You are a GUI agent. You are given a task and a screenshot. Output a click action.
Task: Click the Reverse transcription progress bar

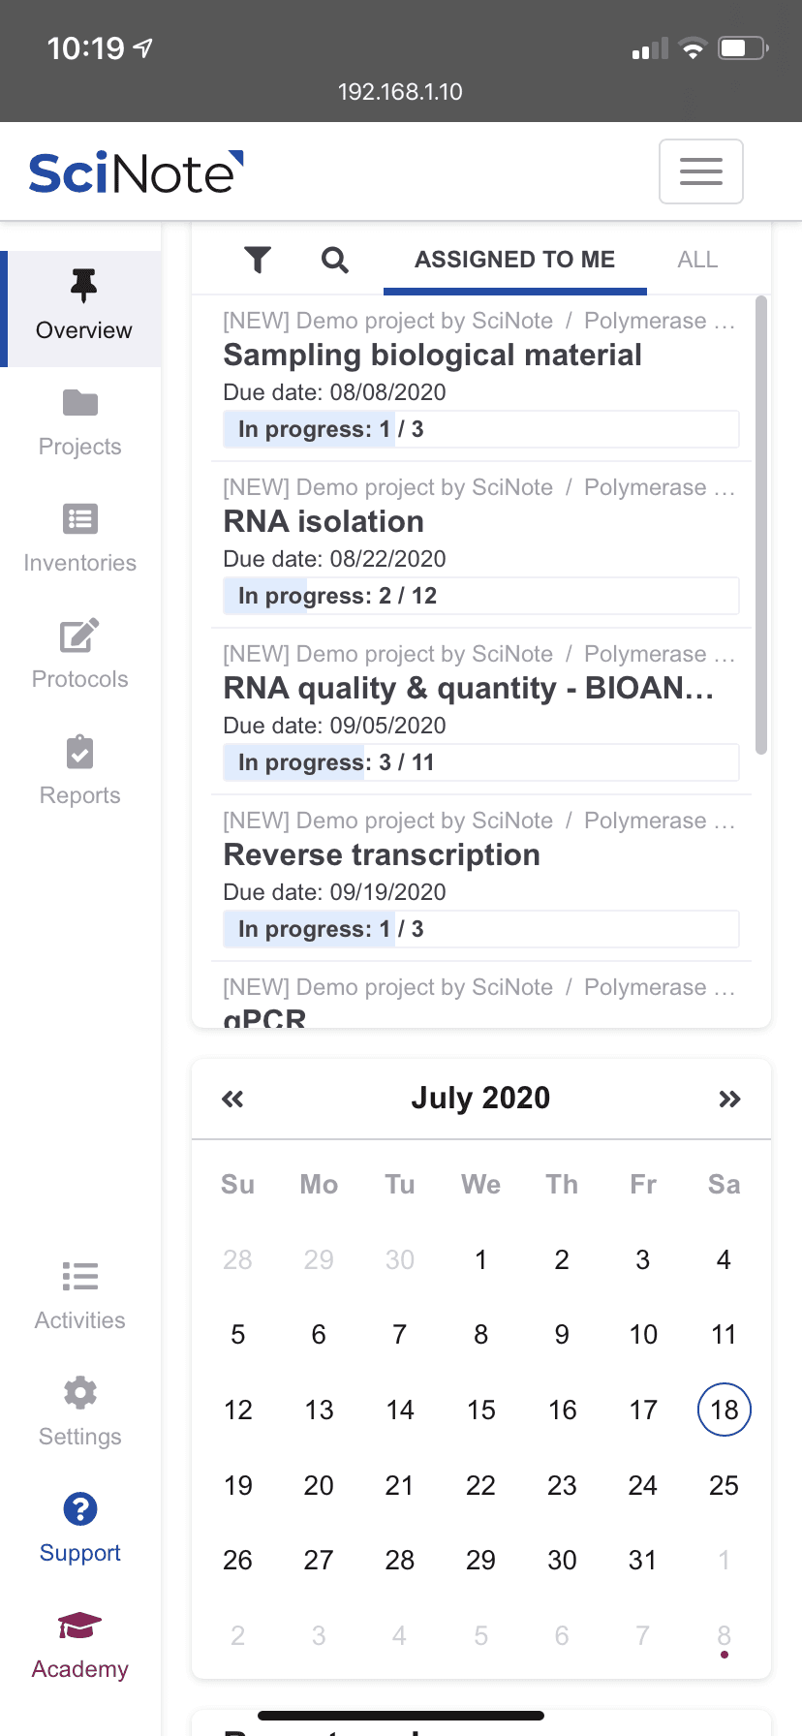[481, 929]
